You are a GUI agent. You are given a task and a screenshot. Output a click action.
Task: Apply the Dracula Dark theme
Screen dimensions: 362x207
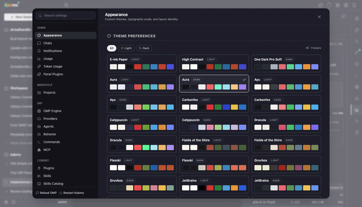(x=142, y=144)
